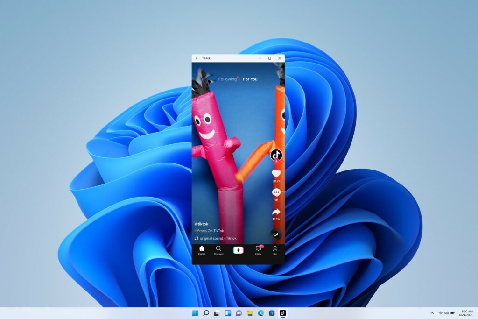Open Wi-Fi network settings in tray
Image resolution: width=478 pixels, height=319 pixels.
pos(441,313)
